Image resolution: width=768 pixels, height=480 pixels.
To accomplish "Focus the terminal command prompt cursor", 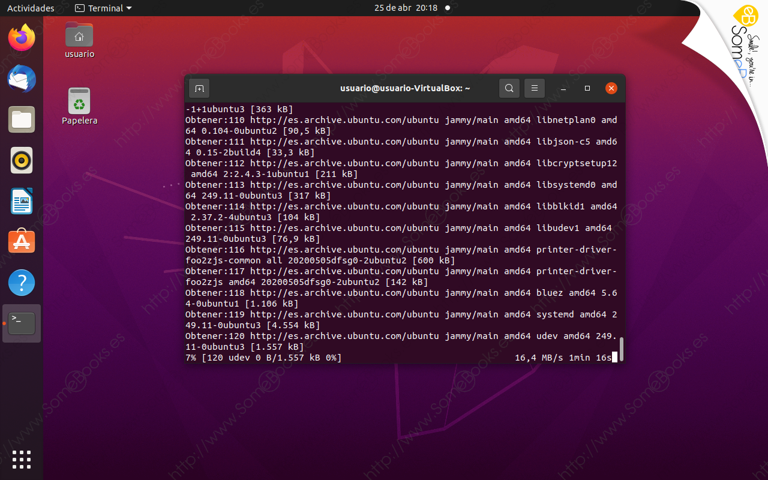I will click(x=615, y=357).
